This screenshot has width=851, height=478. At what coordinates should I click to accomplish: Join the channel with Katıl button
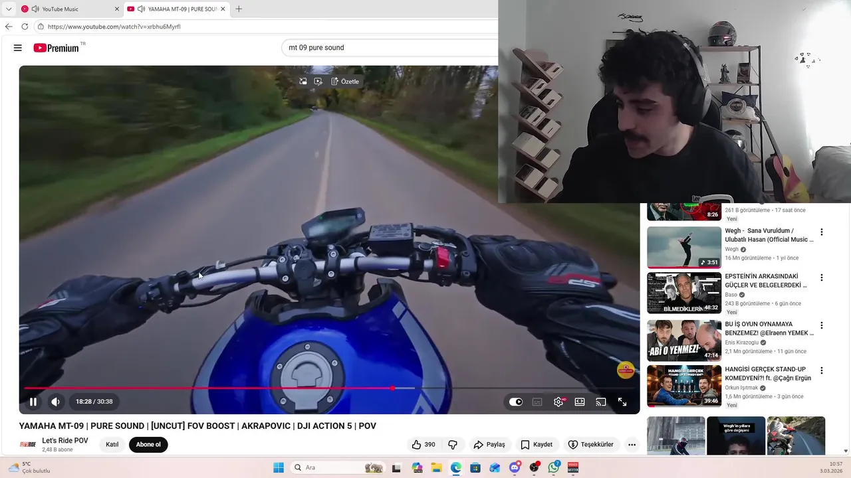112,445
